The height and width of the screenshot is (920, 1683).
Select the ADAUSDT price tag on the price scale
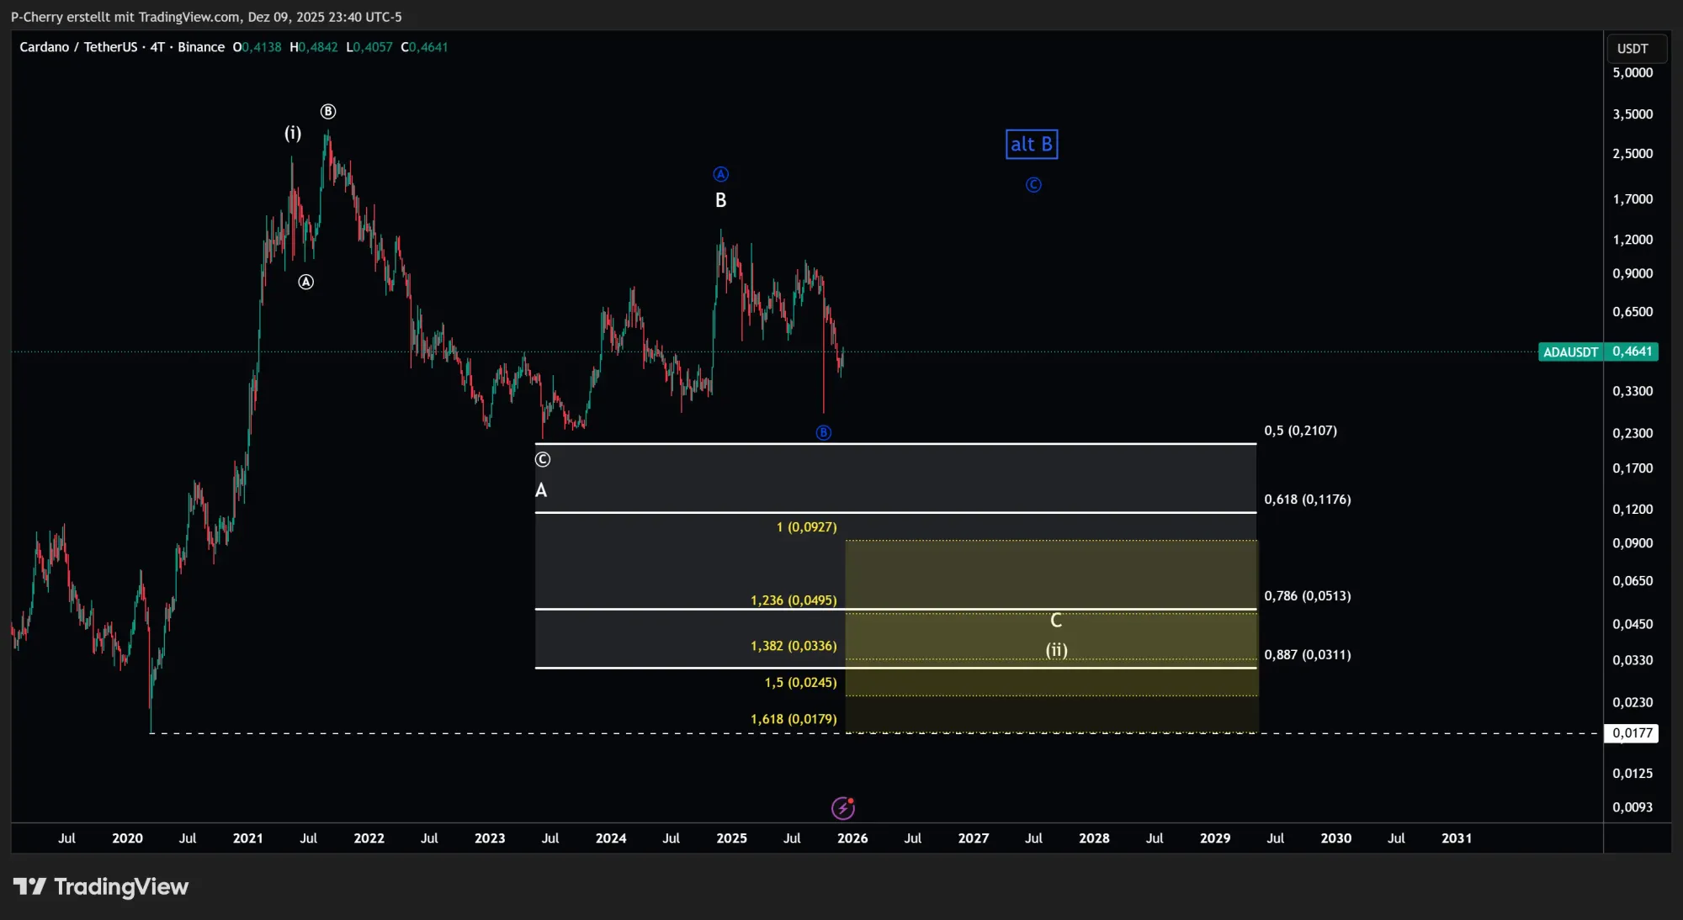pyautogui.click(x=1570, y=352)
